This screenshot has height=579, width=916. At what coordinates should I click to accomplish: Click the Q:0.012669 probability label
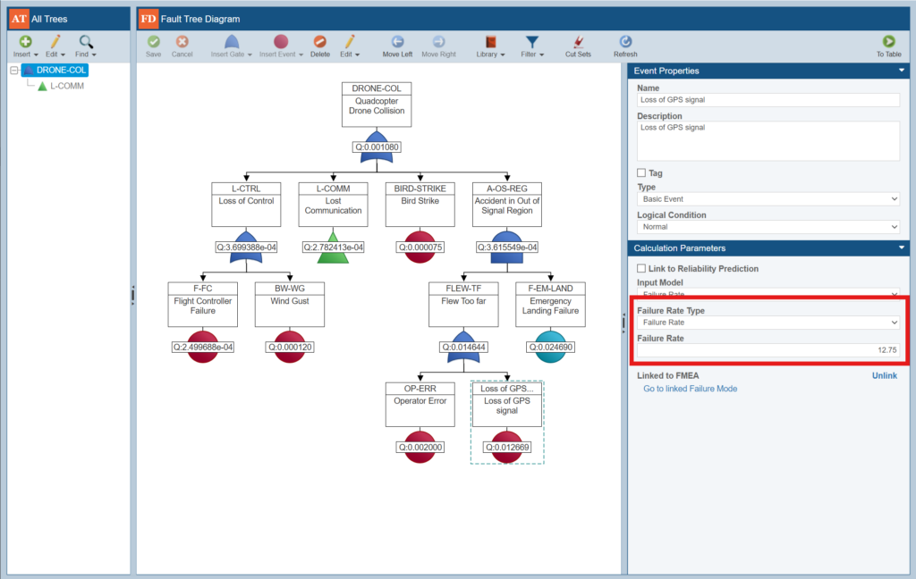click(x=507, y=447)
